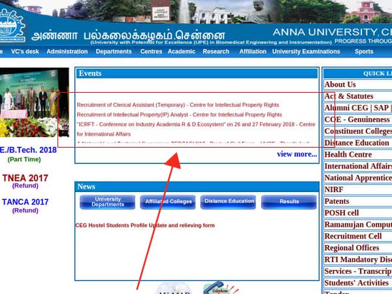The image size is (392, 294).
Task: Click the Tamil university name heading
Action: (128, 35)
